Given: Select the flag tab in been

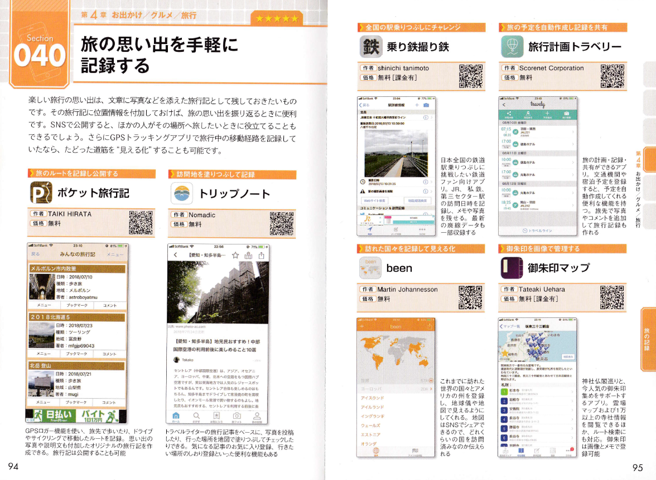Looking at the screenshot, I should pyautogui.click(x=415, y=452).
